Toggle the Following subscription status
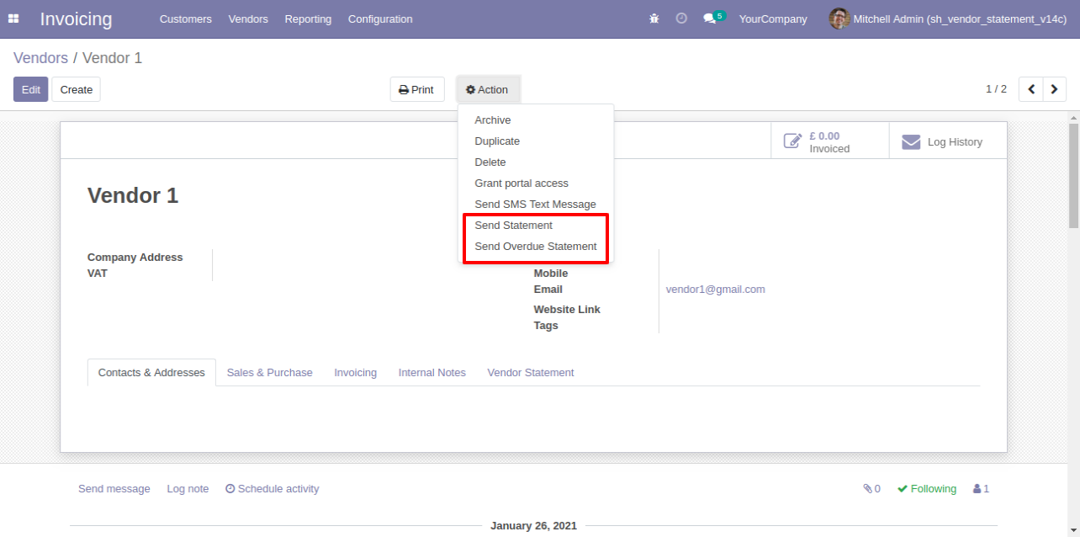 (927, 489)
